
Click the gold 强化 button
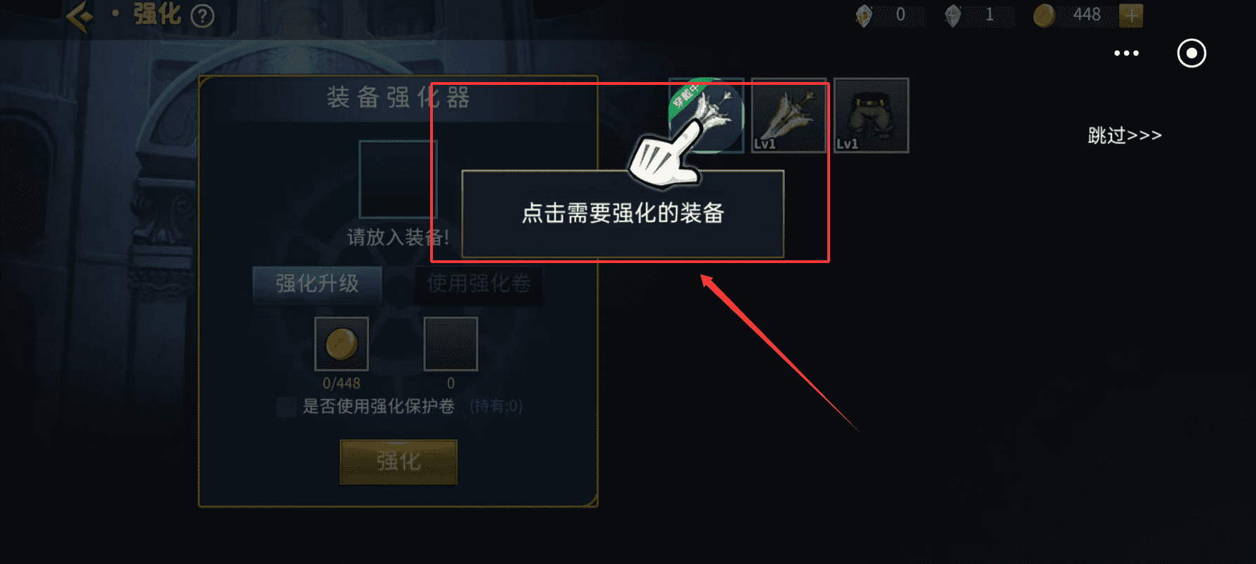[x=399, y=462]
